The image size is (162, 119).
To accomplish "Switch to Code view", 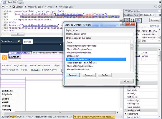I will (x=20, y=117).
